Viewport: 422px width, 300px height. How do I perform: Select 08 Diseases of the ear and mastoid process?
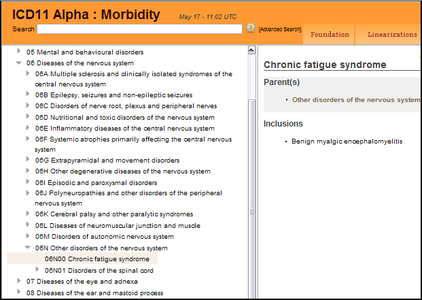click(94, 293)
